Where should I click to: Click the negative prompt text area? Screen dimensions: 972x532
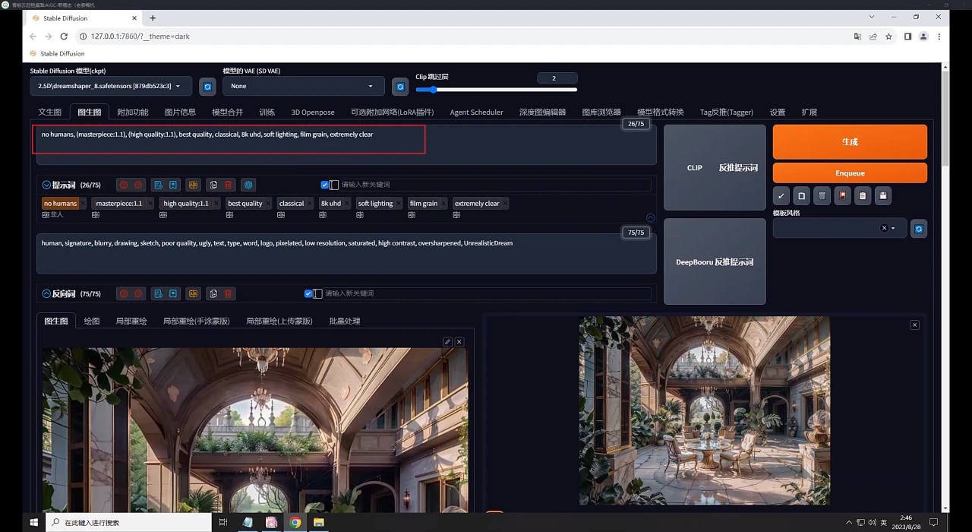point(346,253)
